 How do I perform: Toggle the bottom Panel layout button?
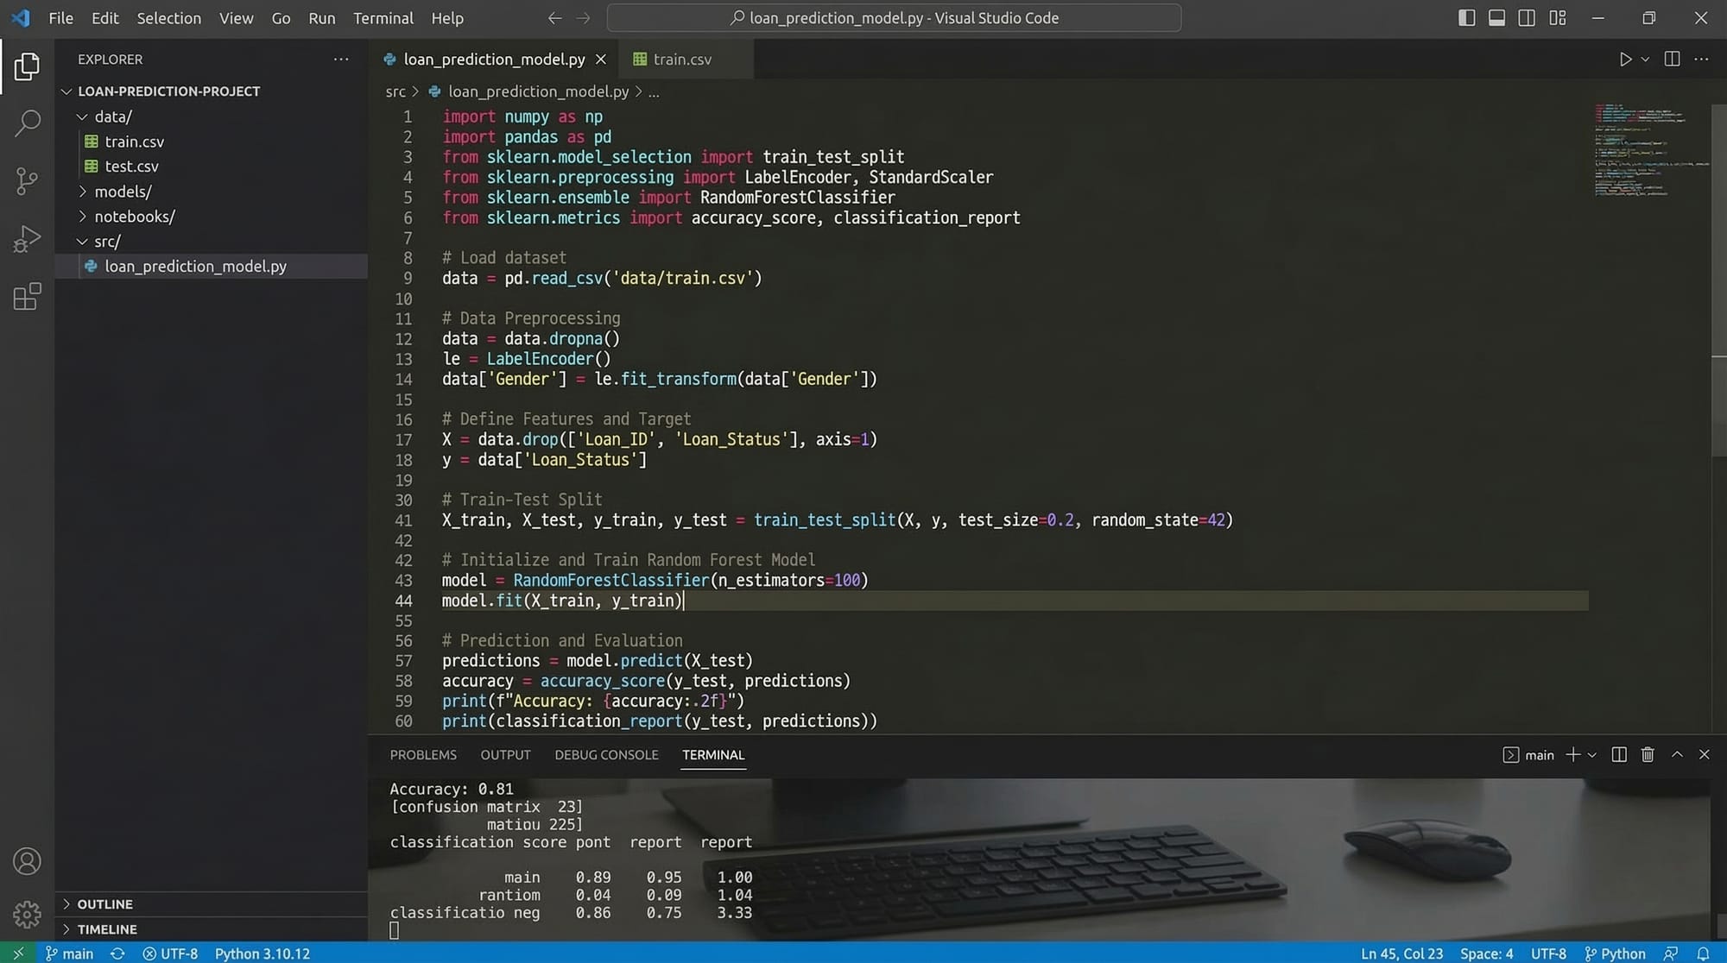click(x=1496, y=18)
